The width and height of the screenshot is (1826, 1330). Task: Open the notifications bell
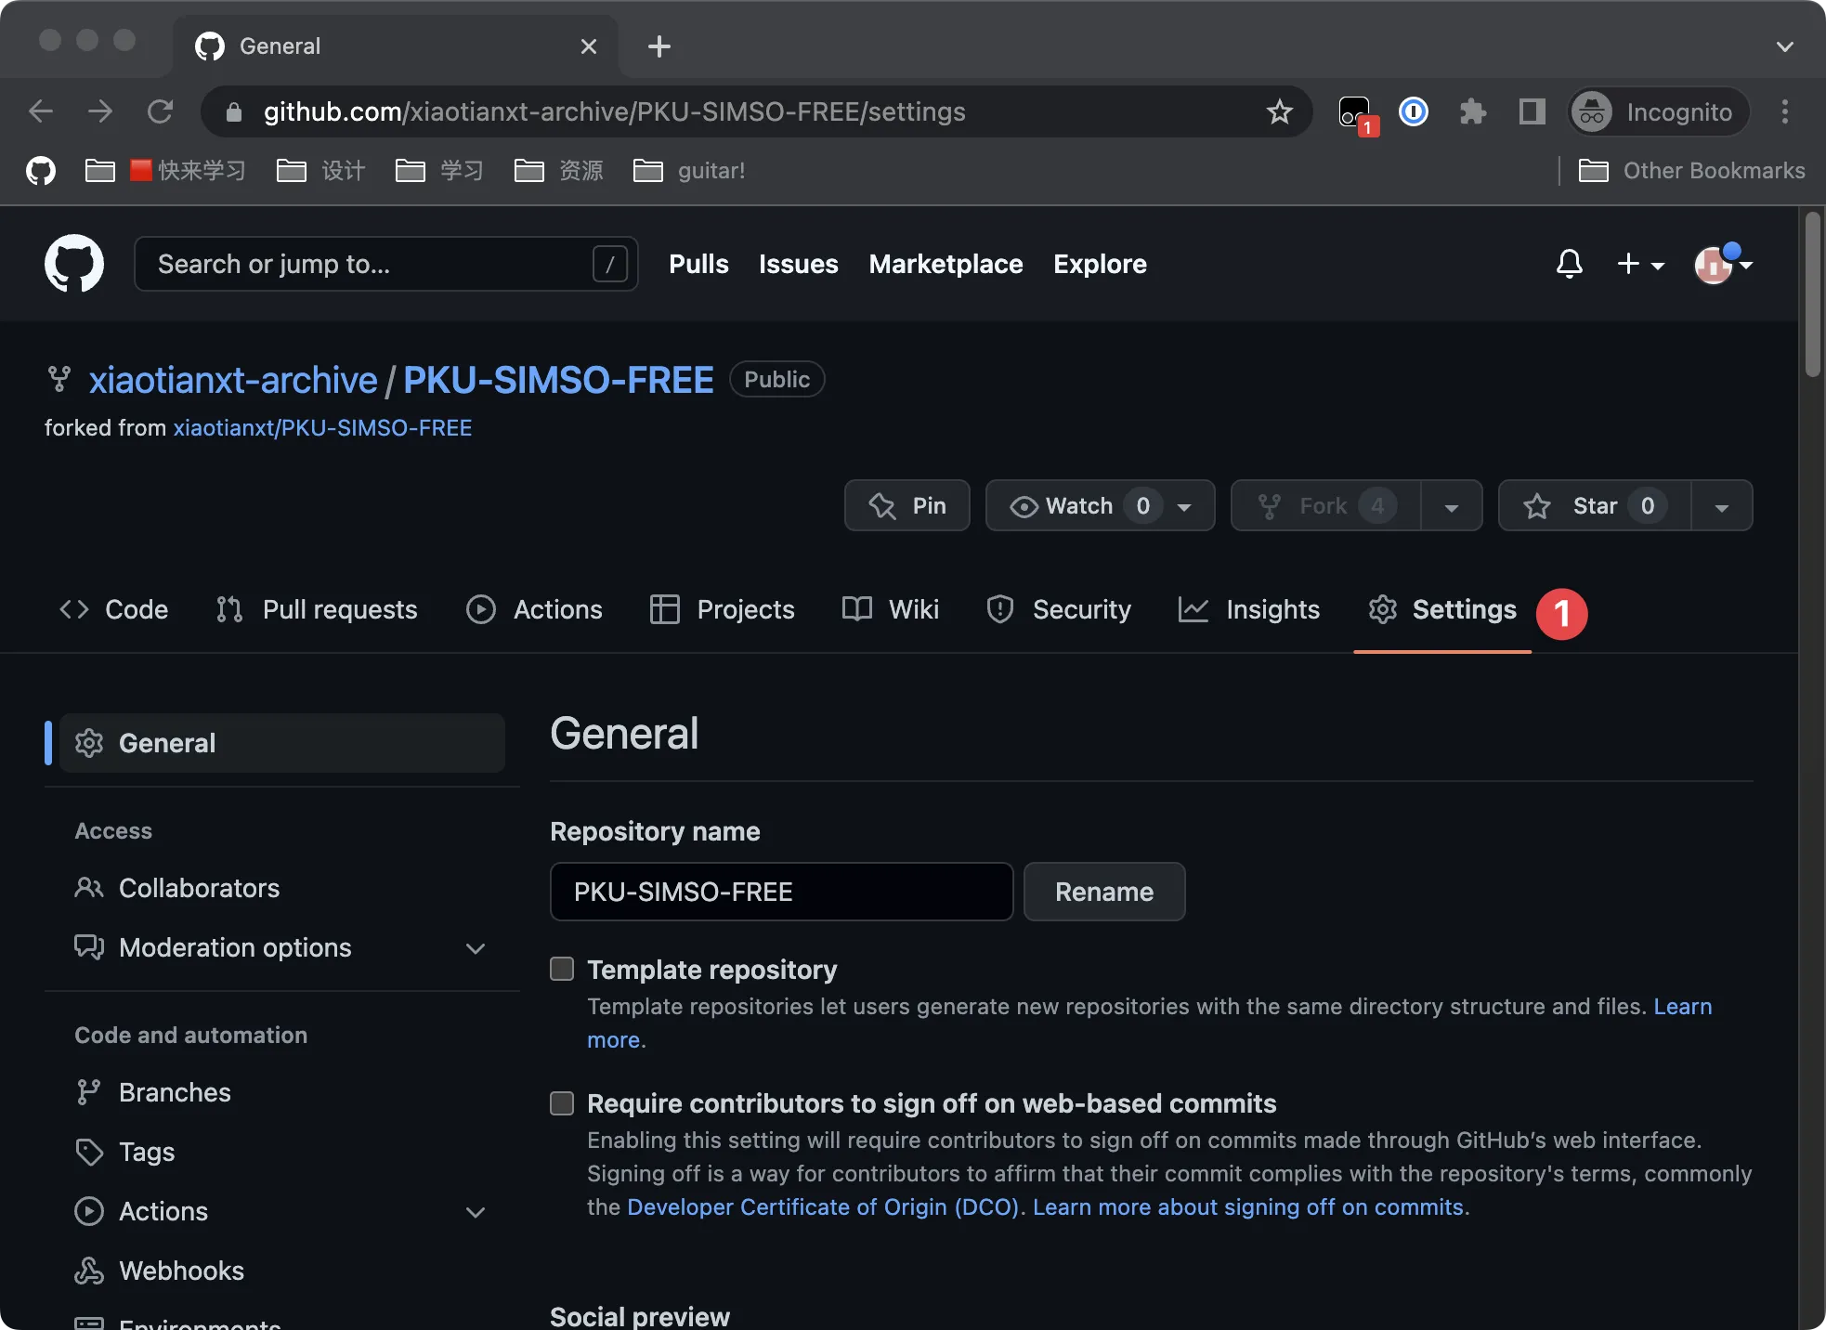[x=1570, y=264]
